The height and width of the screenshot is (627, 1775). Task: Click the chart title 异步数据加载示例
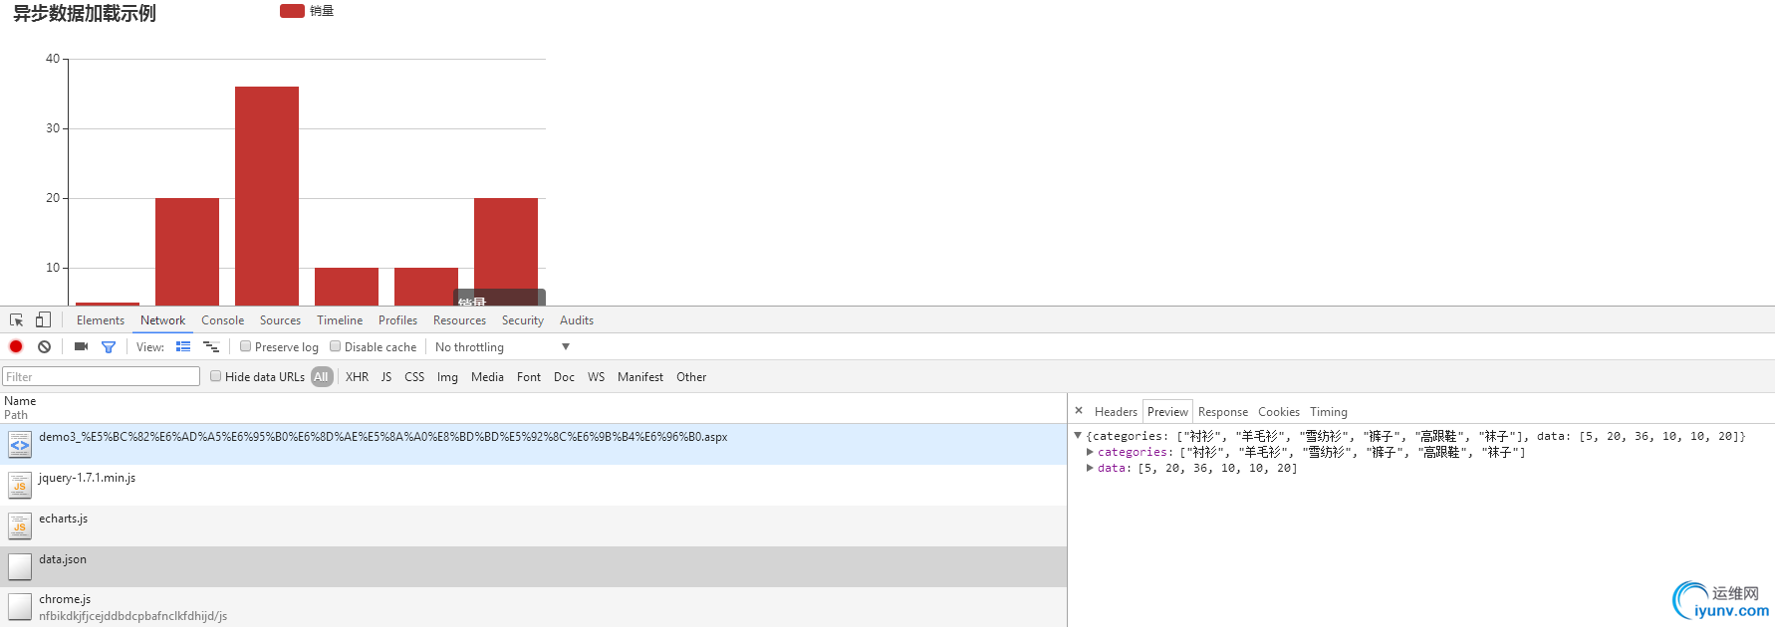coord(85,14)
